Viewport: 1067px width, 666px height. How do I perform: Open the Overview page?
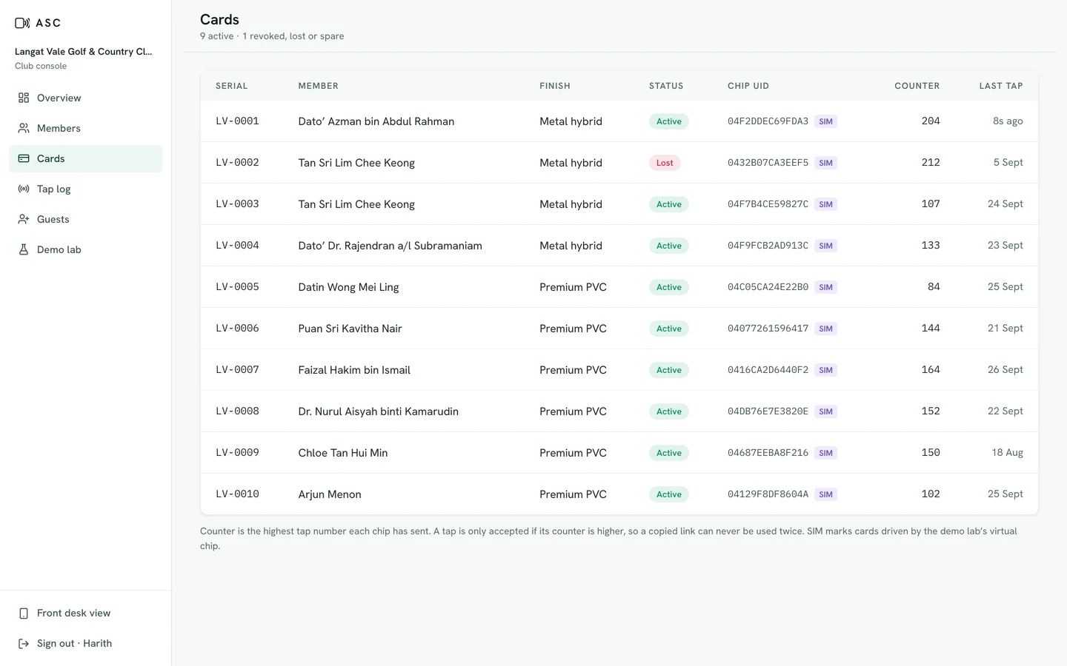tap(85, 98)
